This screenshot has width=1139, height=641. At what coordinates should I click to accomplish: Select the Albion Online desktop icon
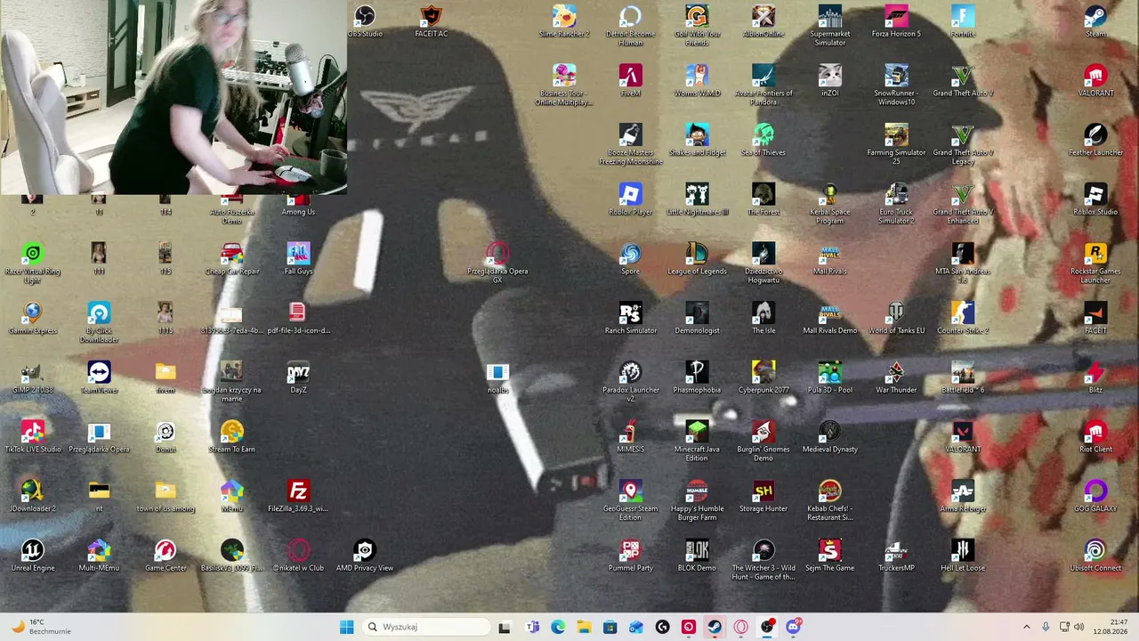[x=763, y=21]
